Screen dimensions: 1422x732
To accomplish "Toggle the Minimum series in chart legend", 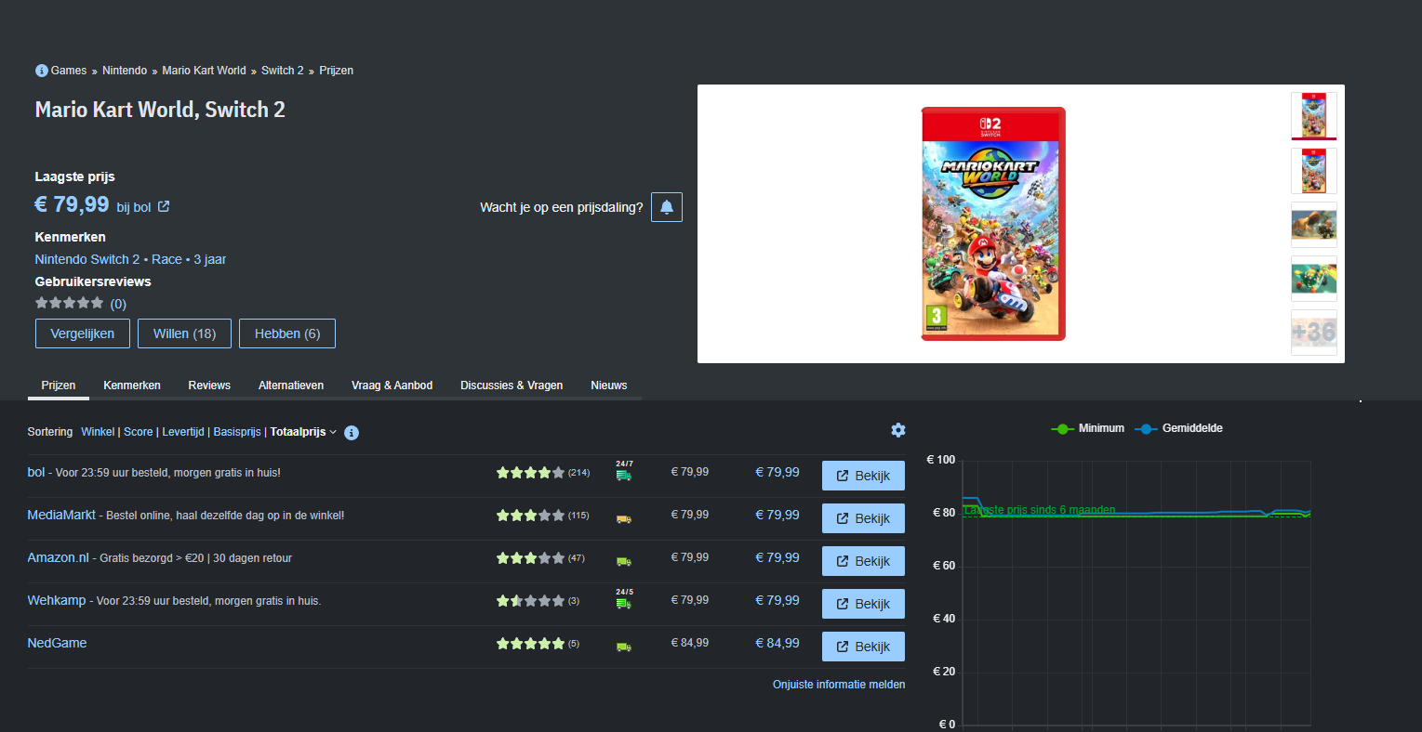I will (x=1087, y=428).
